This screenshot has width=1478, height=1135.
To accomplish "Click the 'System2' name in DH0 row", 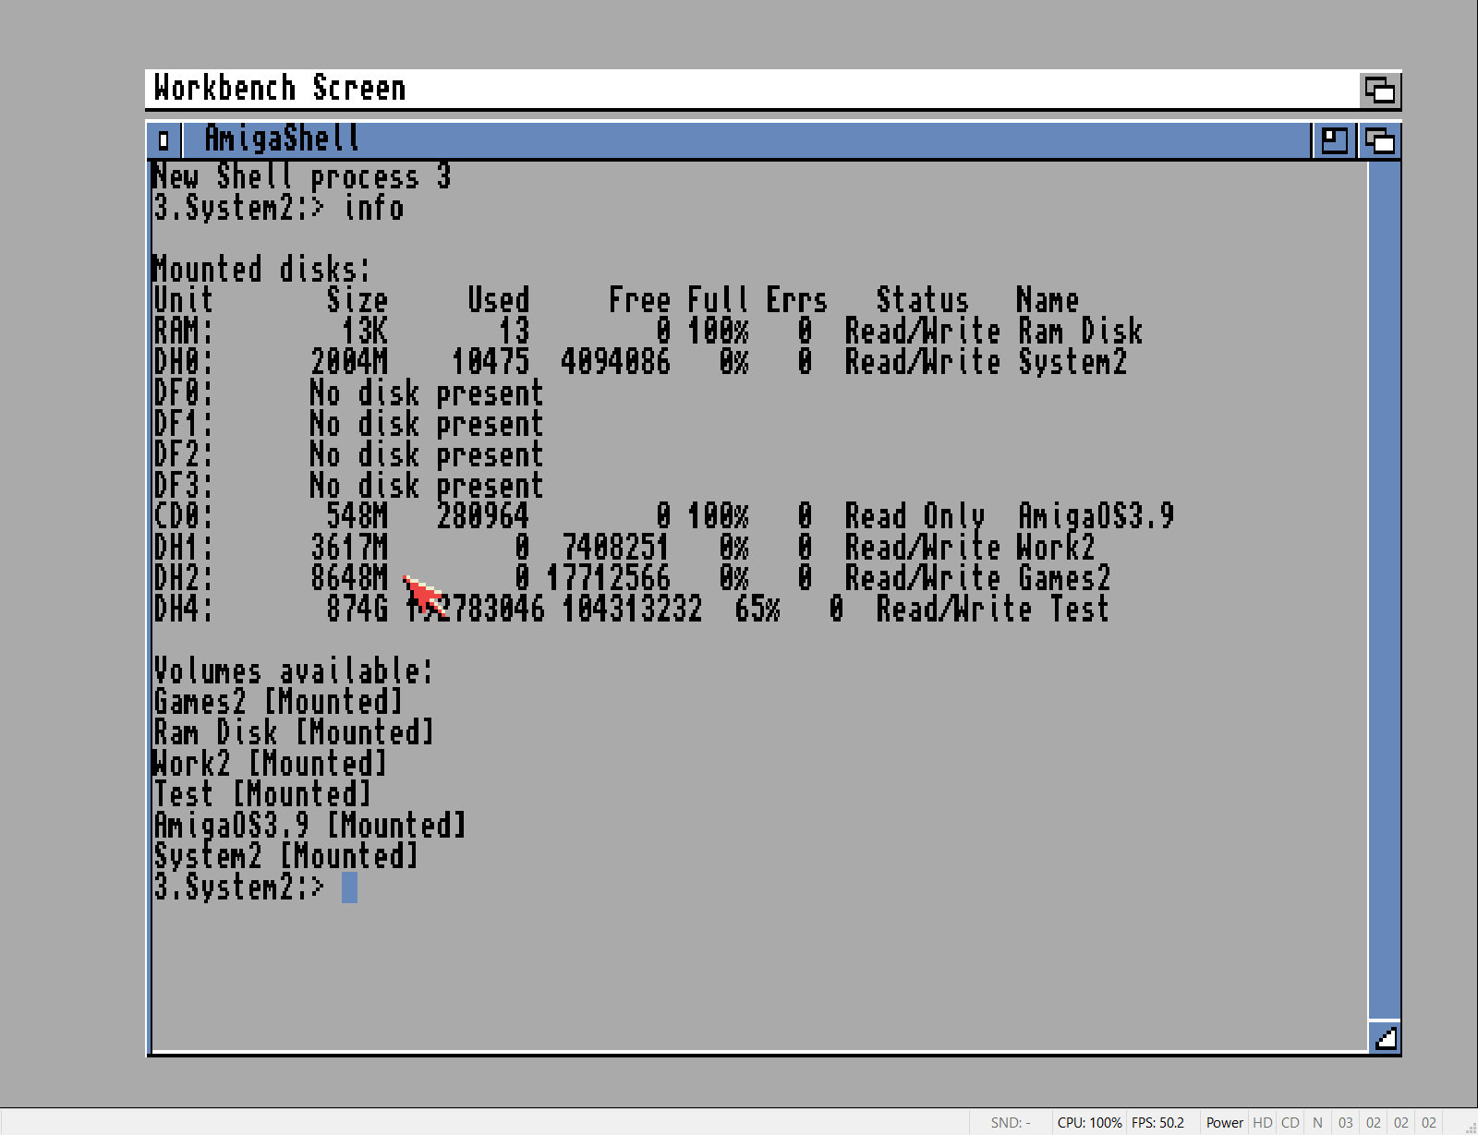I will 1072,362.
